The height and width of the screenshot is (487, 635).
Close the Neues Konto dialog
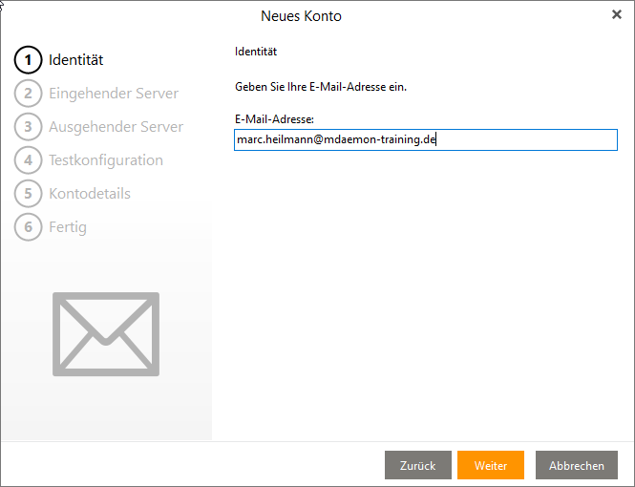617,14
